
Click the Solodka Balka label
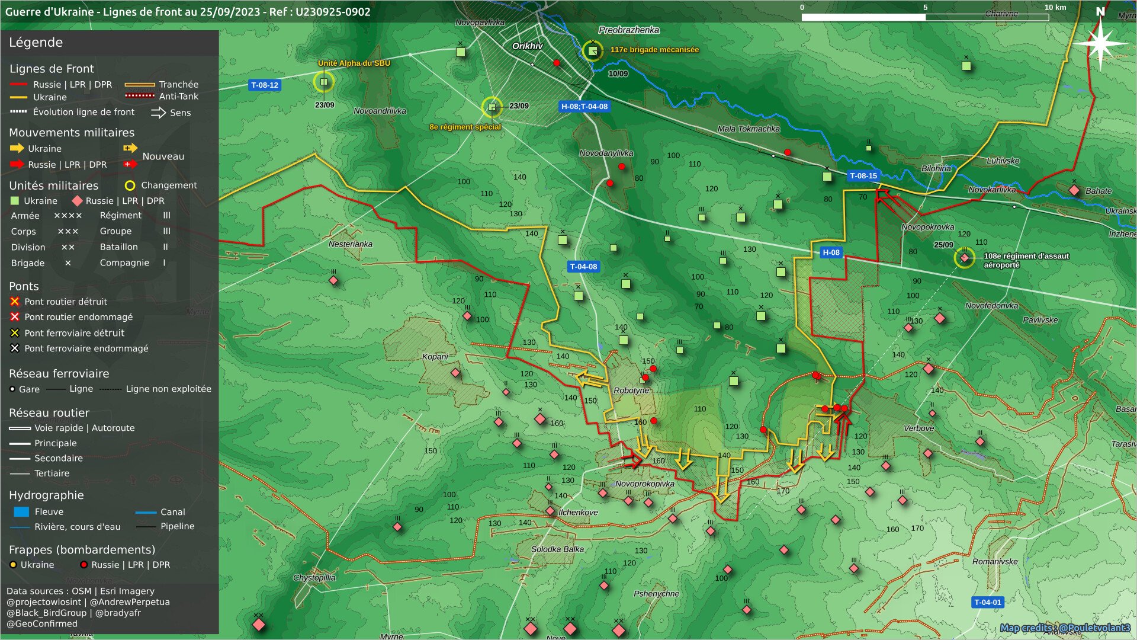pos(557,549)
